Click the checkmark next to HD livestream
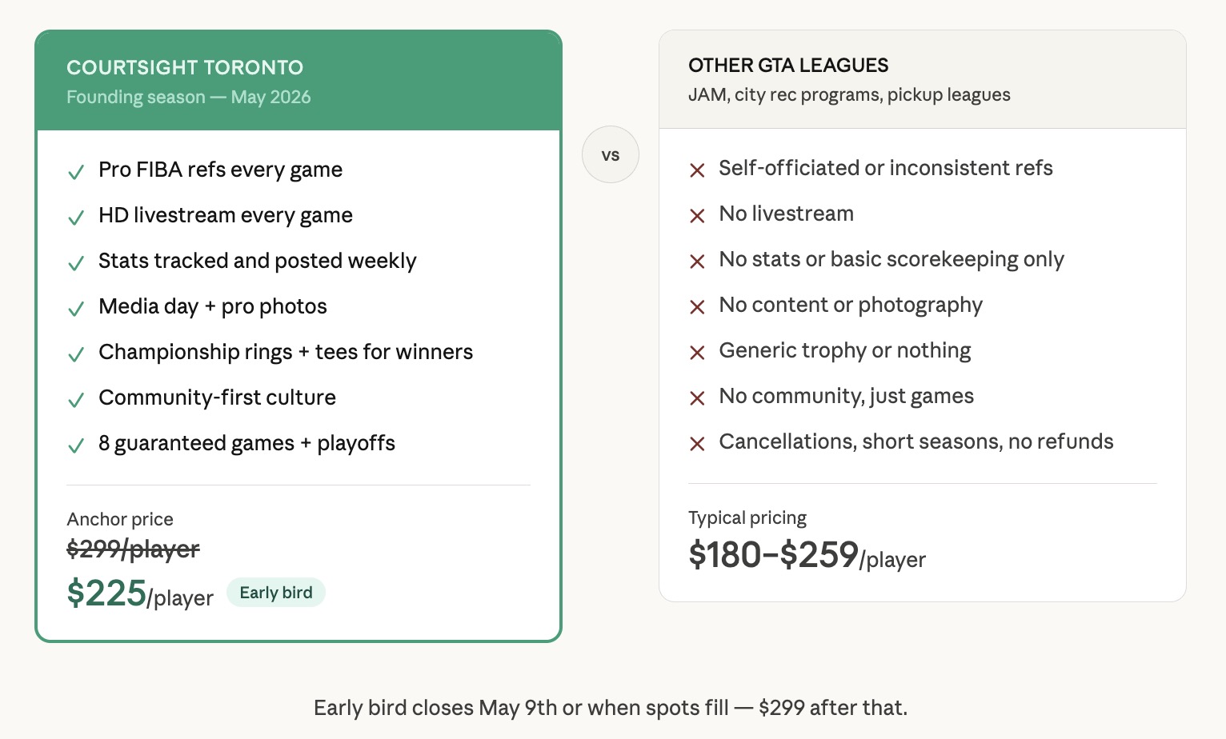The width and height of the screenshot is (1226, 739). click(76, 218)
